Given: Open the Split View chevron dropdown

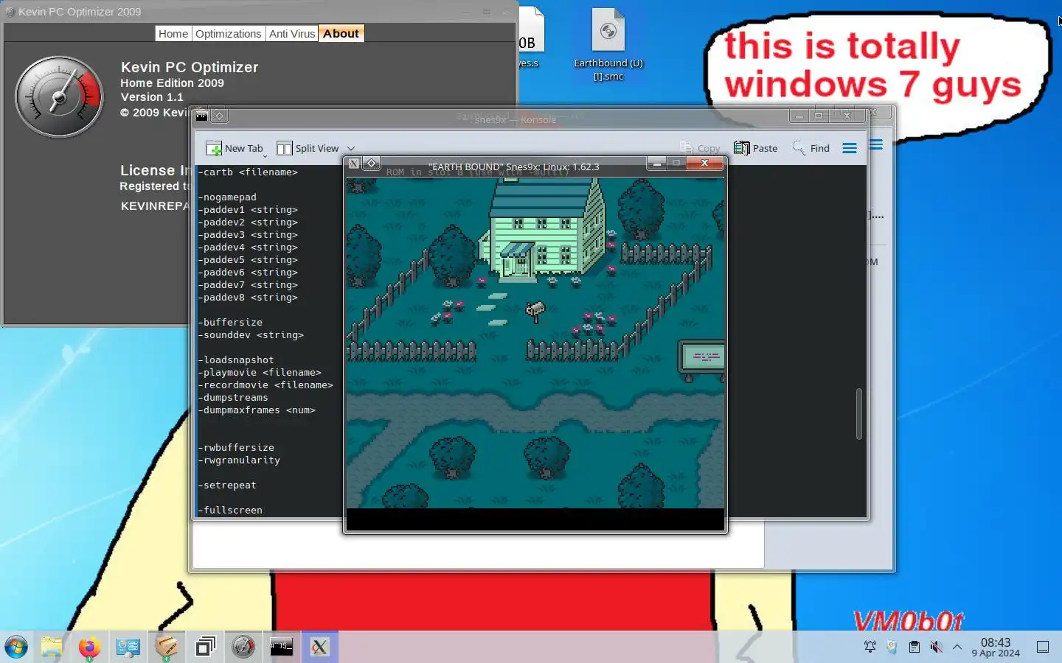Looking at the screenshot, I should pyautogui.click(x=351, y=148).
